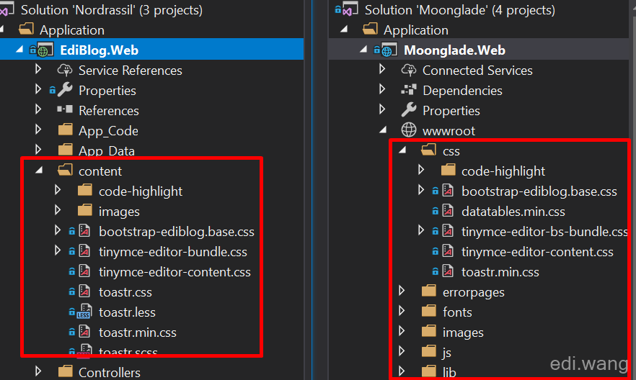
Task: Click the wrench icon beside left Properties
Action: pos(65,90)
